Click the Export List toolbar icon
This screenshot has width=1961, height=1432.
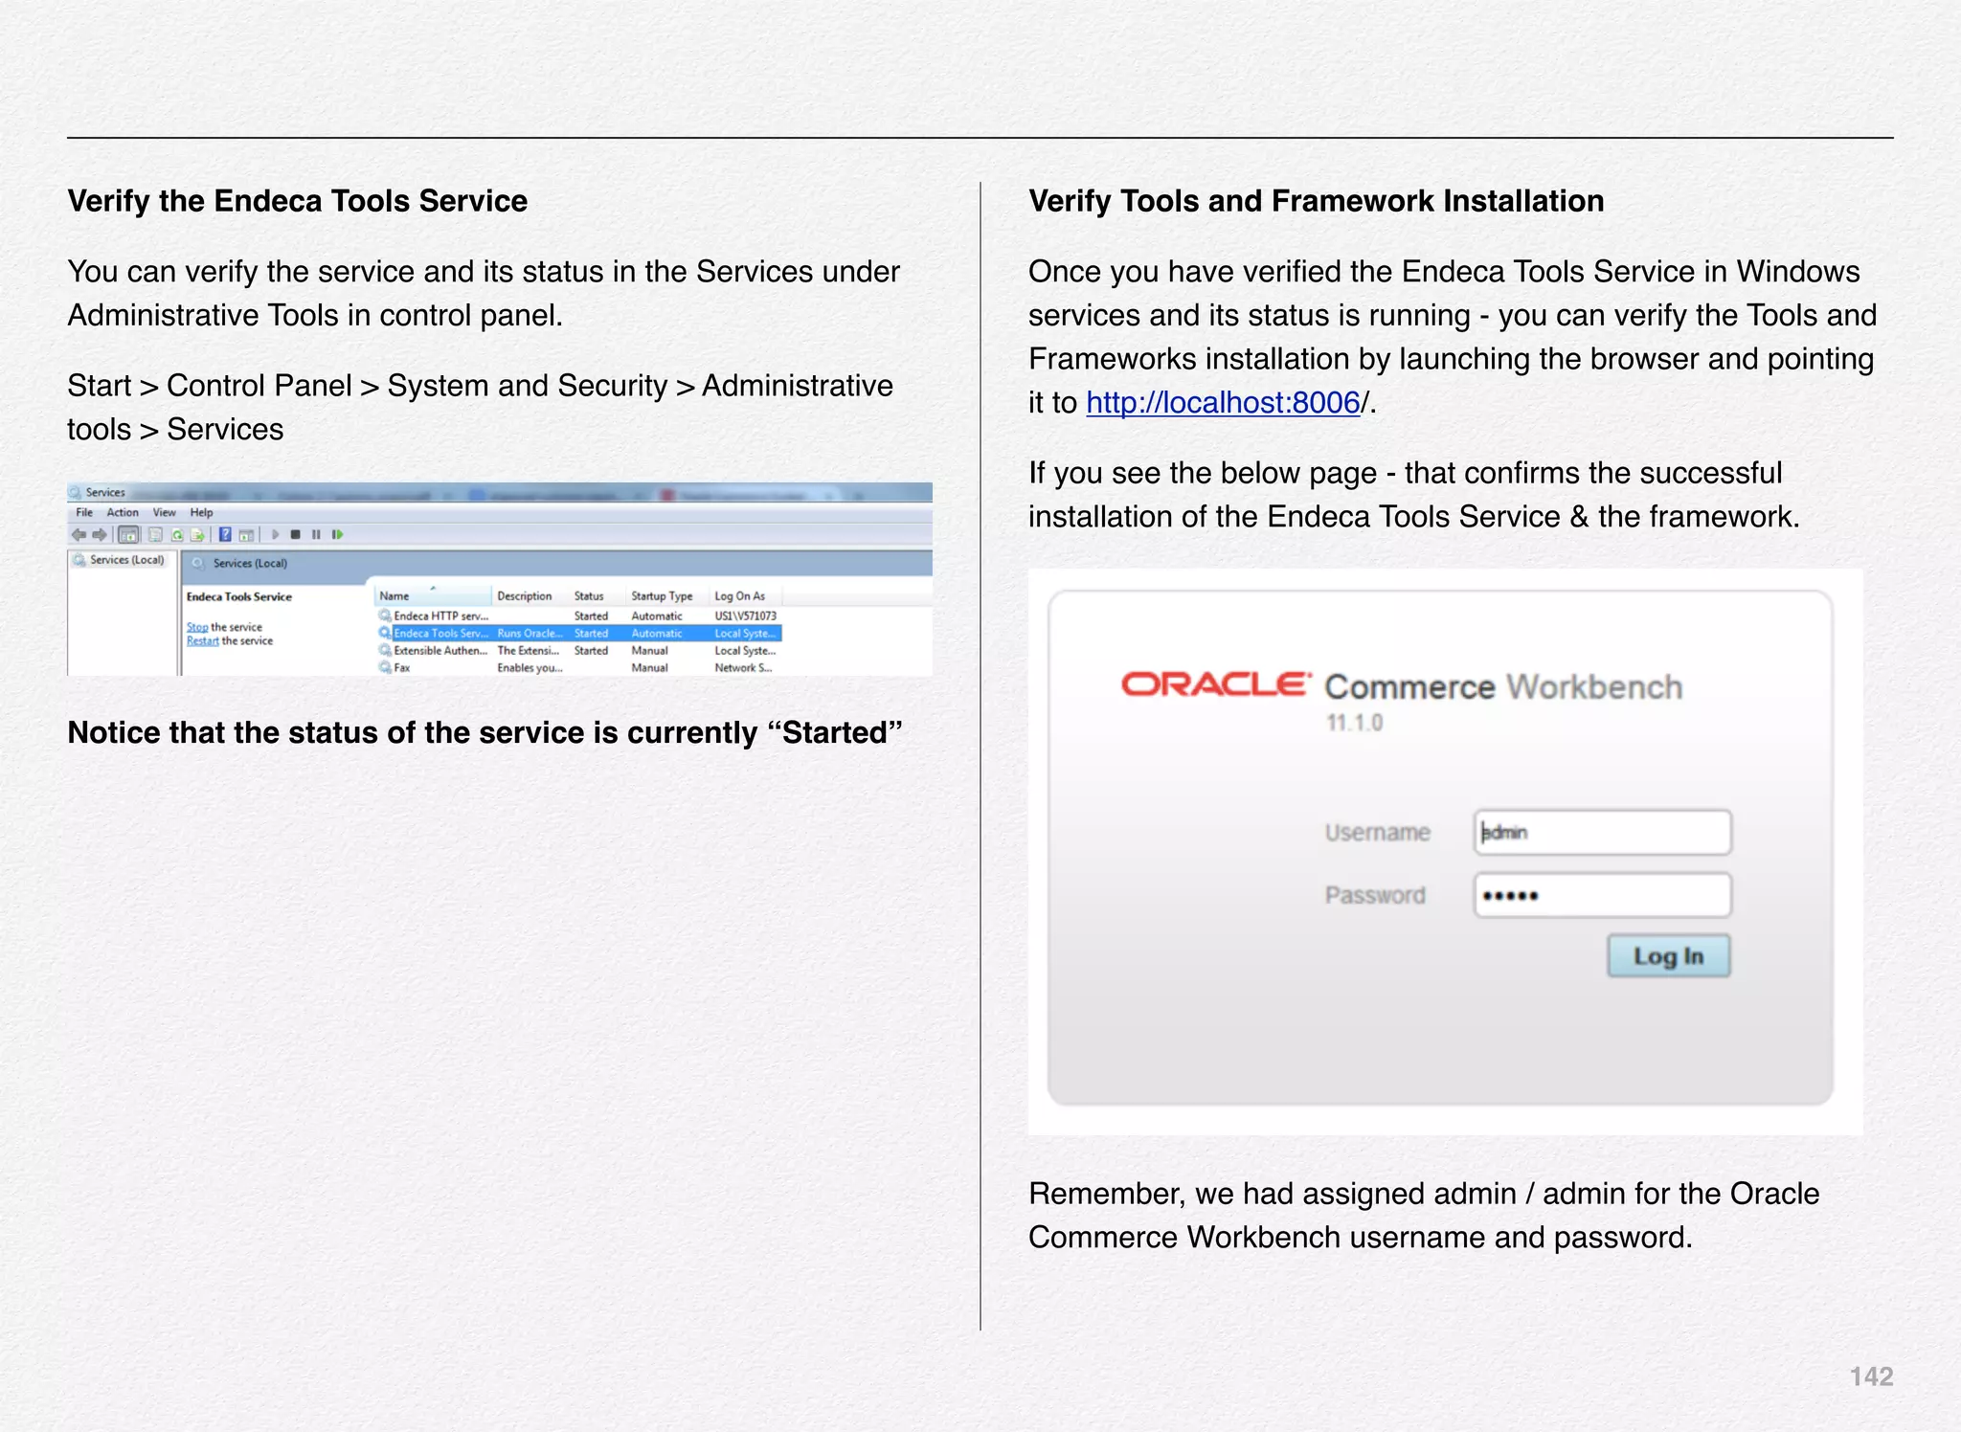tap(197, 535)
